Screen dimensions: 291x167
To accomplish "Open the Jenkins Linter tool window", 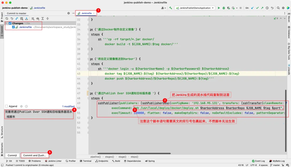I will pos(53,161).
